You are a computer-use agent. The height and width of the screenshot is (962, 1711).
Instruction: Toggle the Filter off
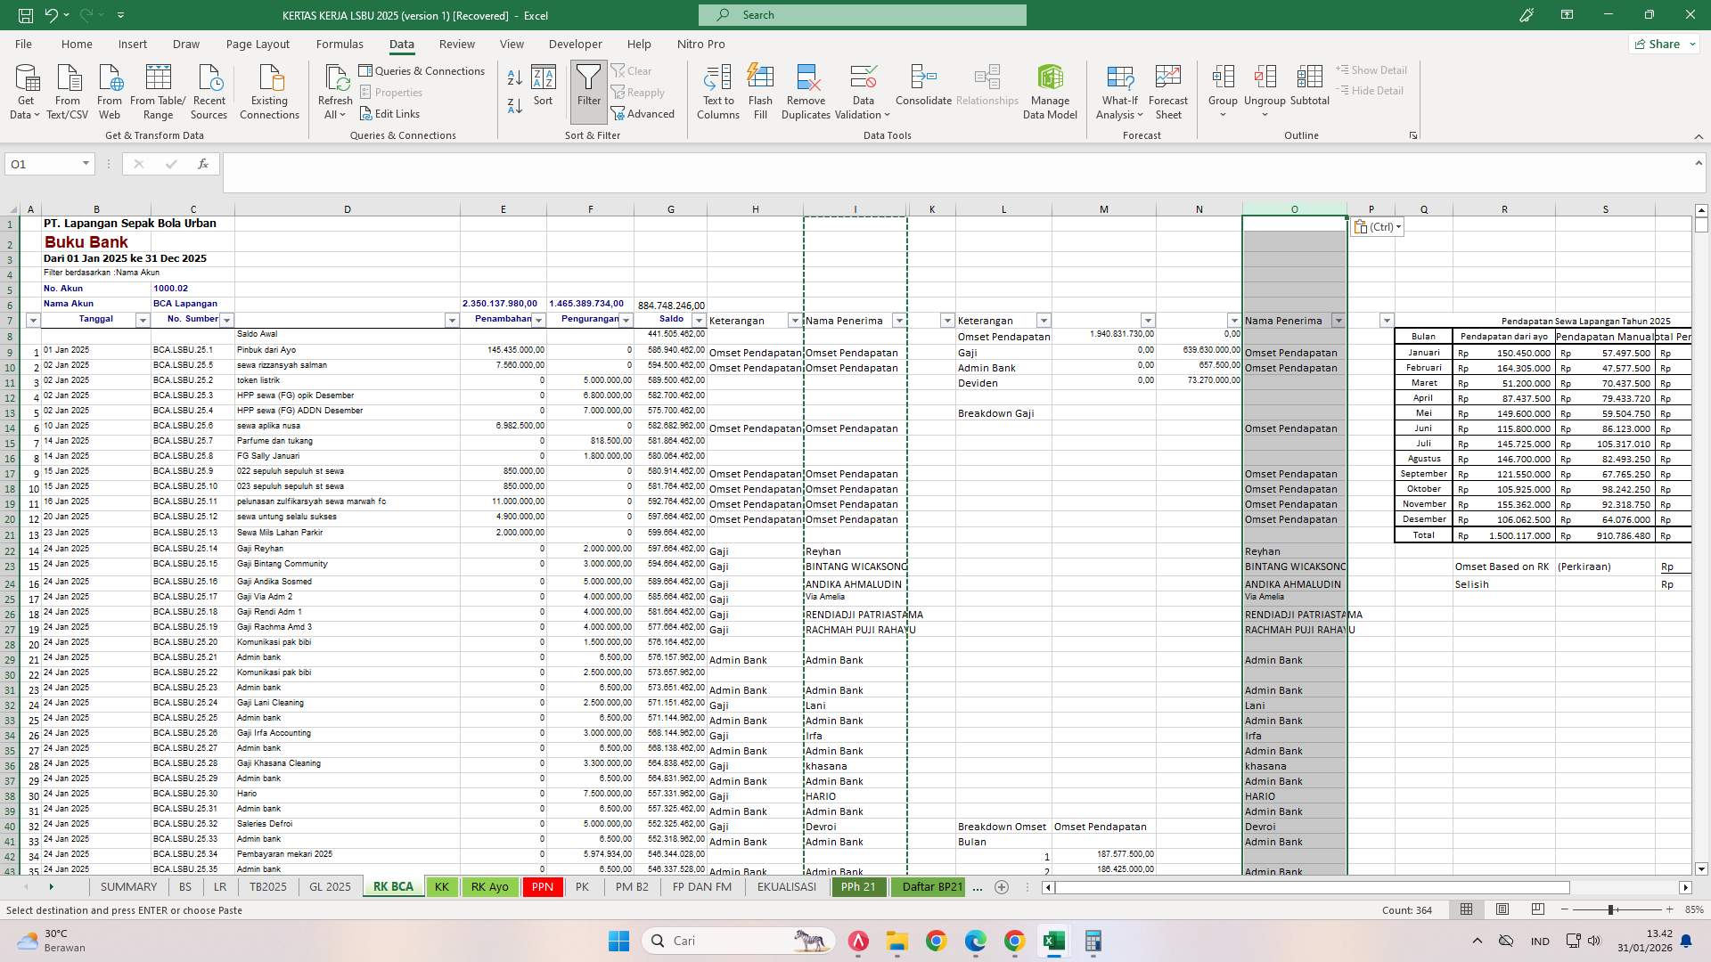[588, 89]
